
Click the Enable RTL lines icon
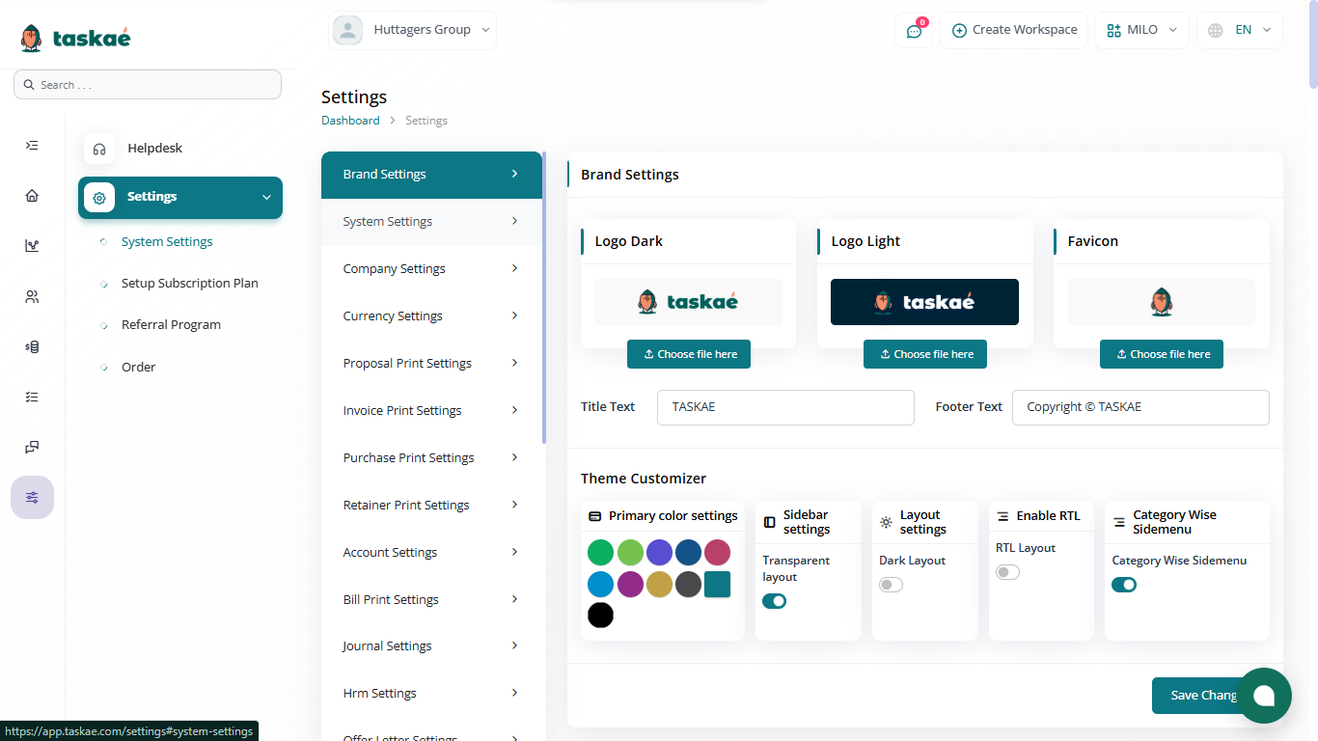coord(1002,516)
